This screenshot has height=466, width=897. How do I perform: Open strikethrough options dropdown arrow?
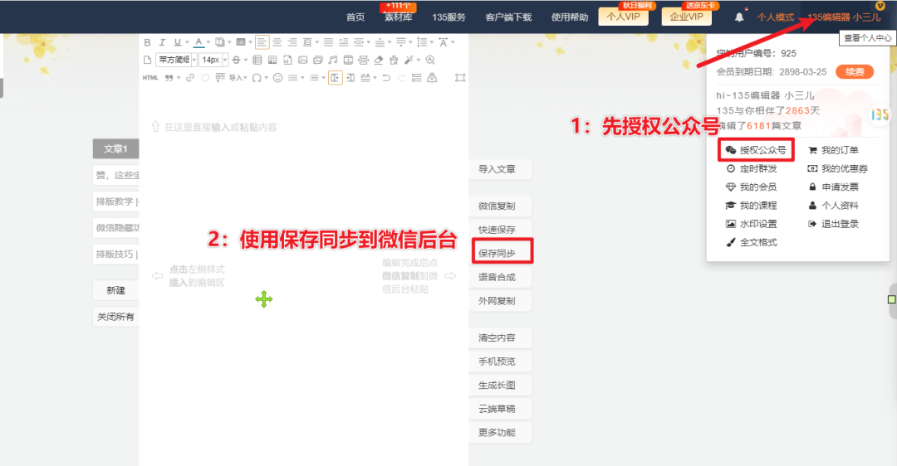pyautogui.click(x=246, y=60)
